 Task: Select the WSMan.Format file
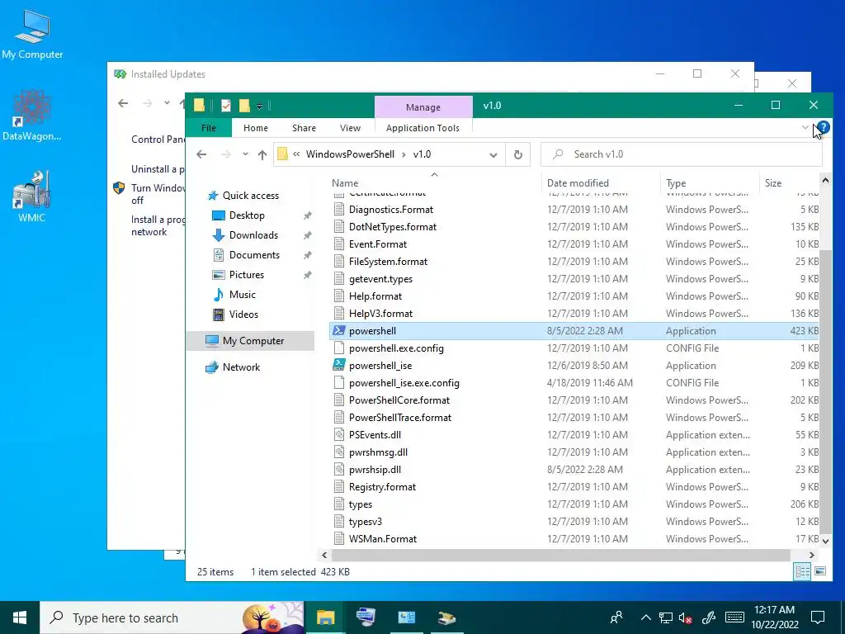pos(574,539)
